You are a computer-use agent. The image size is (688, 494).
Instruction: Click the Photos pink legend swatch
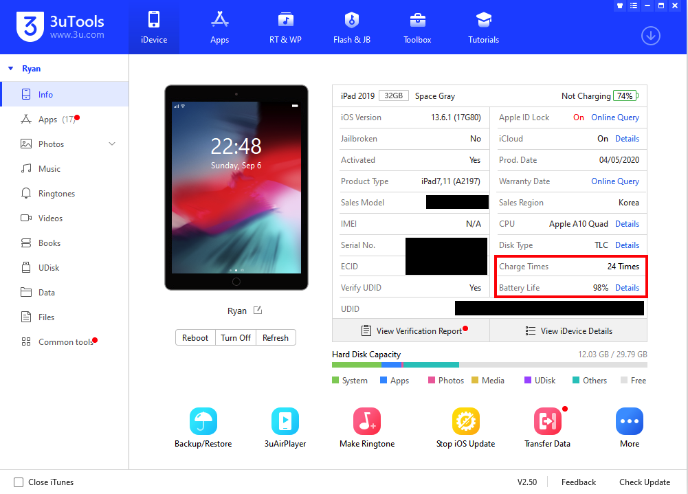tap(432, 380)
